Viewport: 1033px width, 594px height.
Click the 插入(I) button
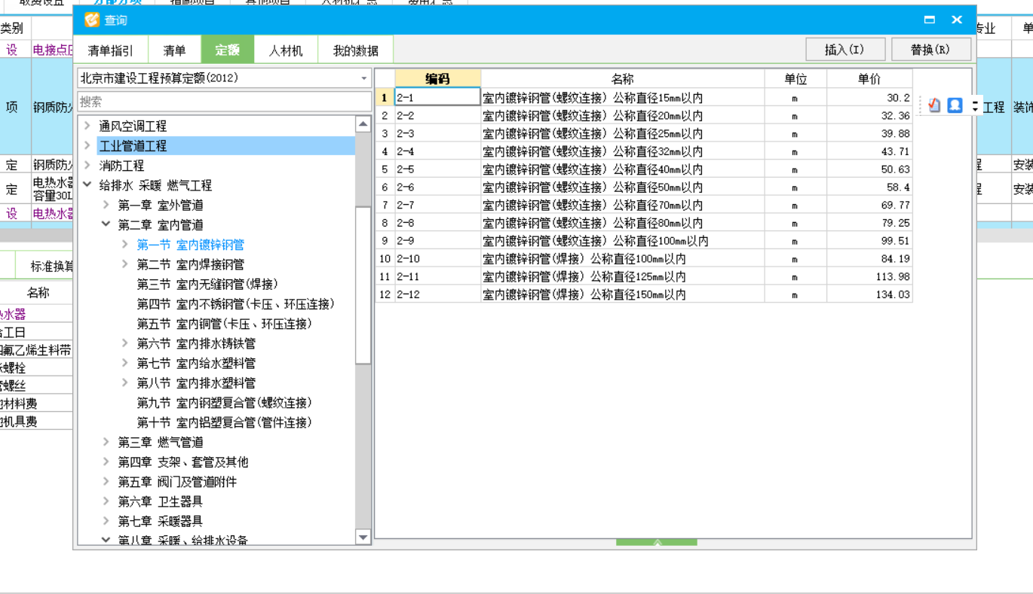coord(844,50)
